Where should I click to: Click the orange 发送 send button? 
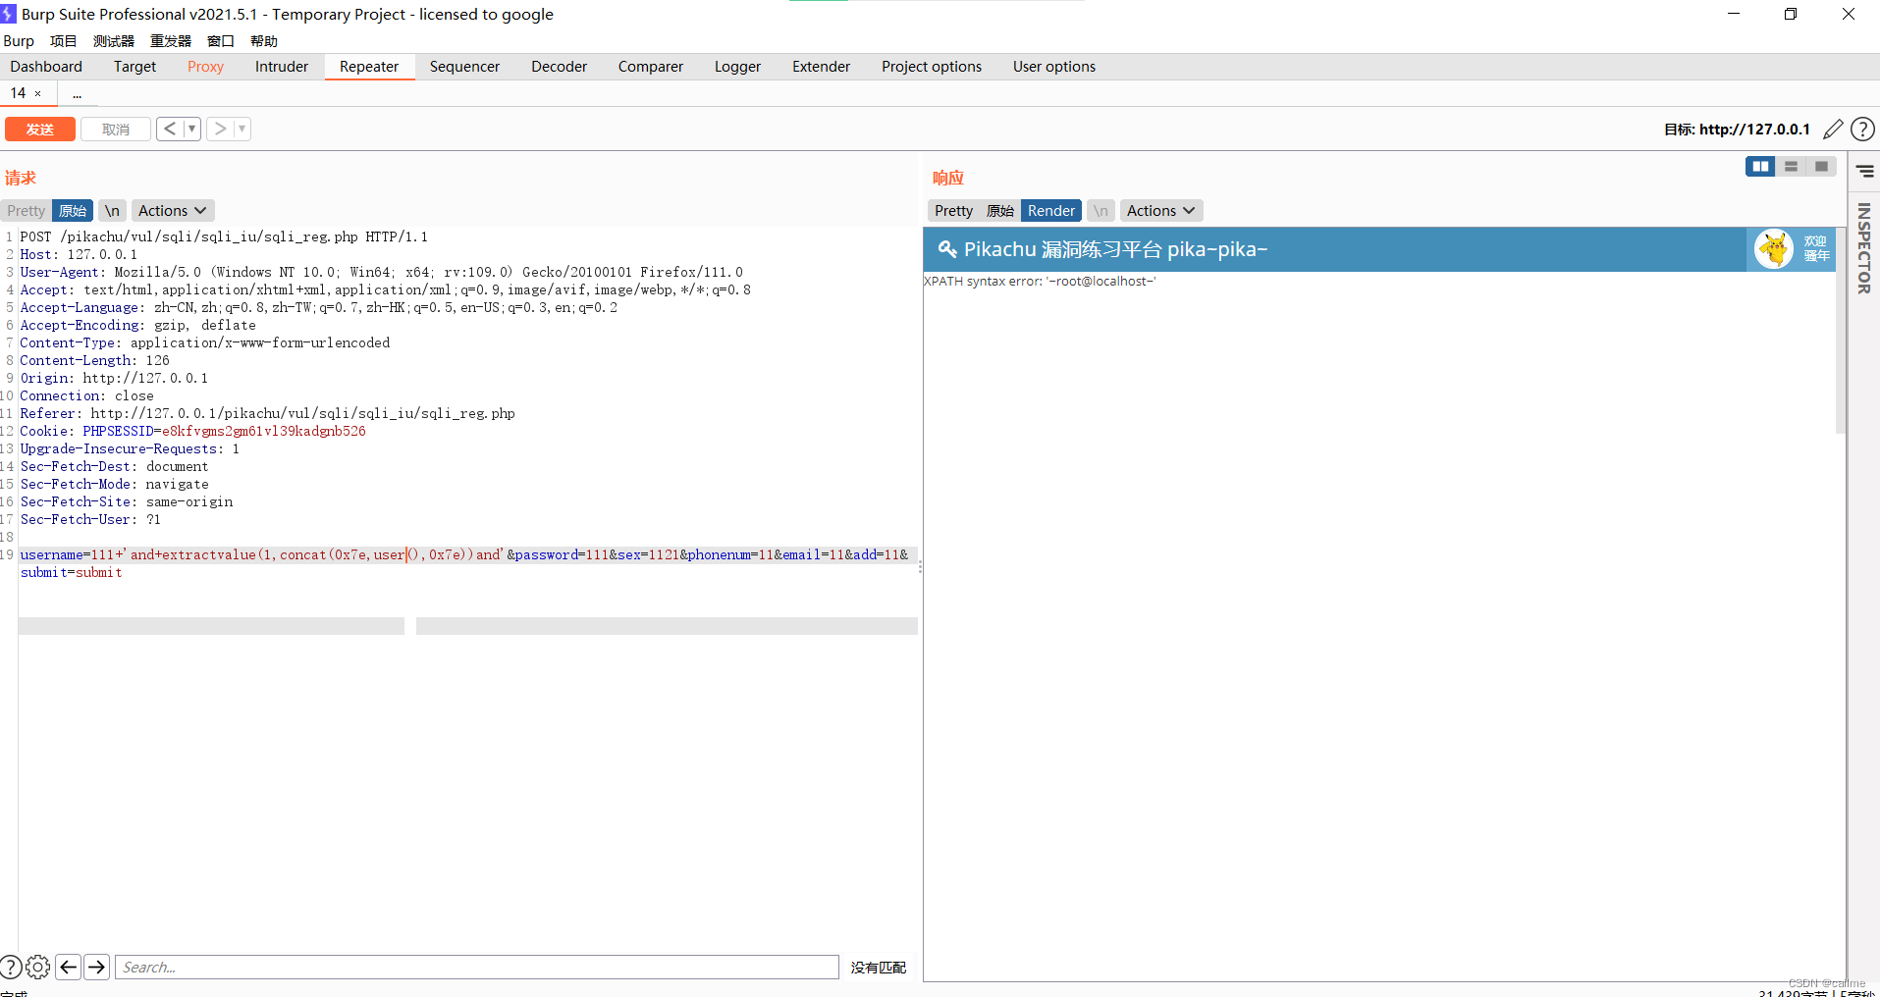pyautogui.click(x=40, y=130)
